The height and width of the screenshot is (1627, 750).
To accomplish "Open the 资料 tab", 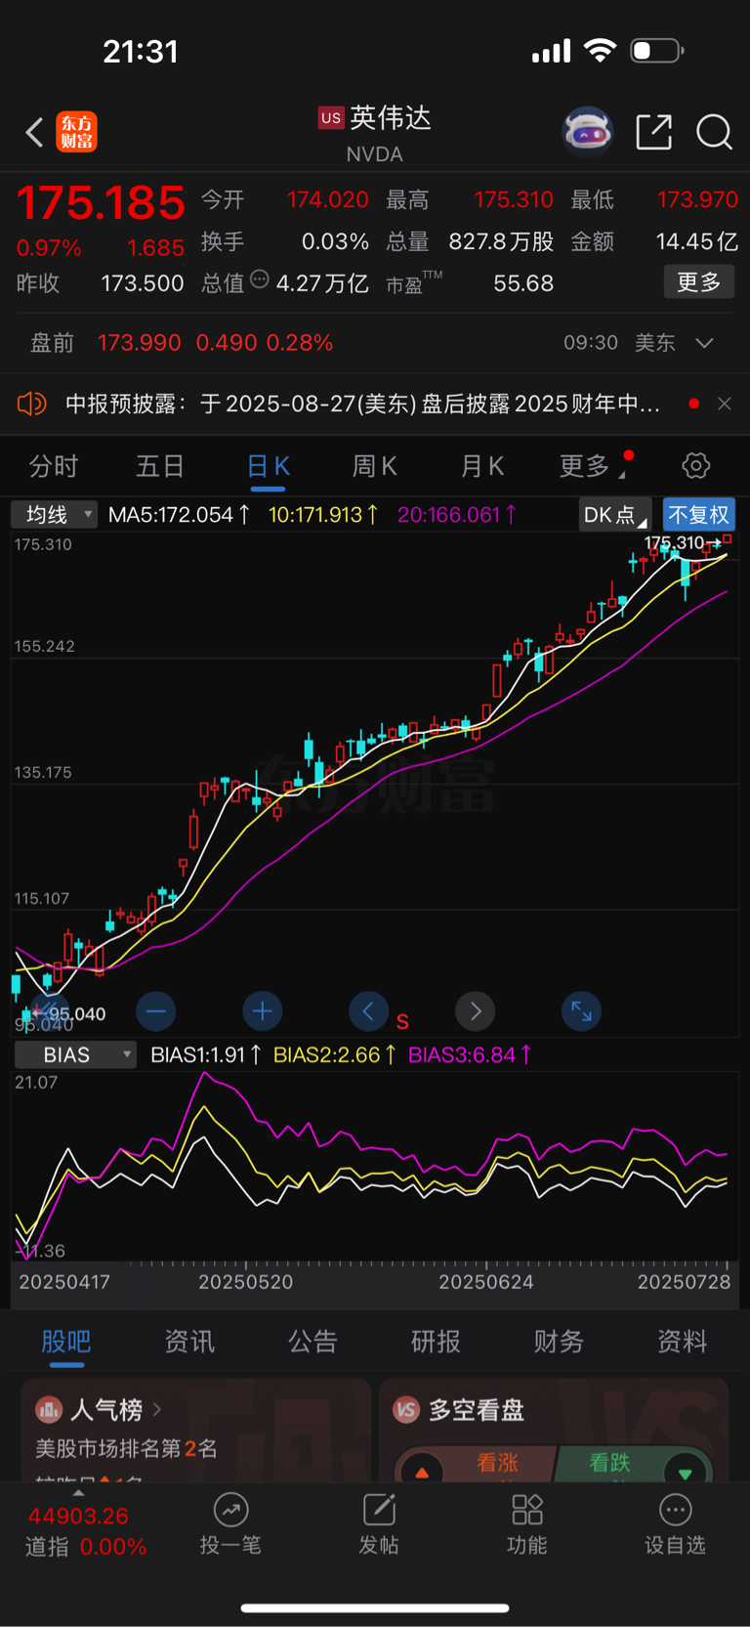I will tap(682, 1342).
